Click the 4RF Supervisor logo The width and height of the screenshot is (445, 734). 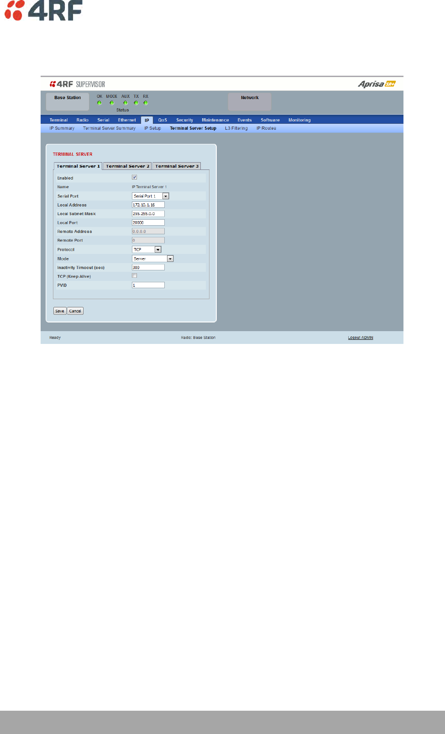click(x=78, y=84)
